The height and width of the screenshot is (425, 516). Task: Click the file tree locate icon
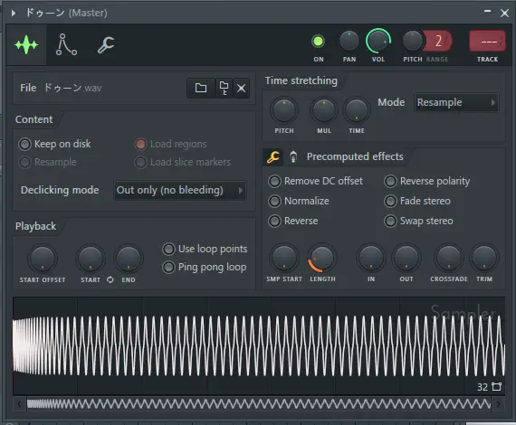224,88
